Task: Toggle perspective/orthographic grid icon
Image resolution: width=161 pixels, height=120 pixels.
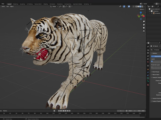Action: click(144, 31)
